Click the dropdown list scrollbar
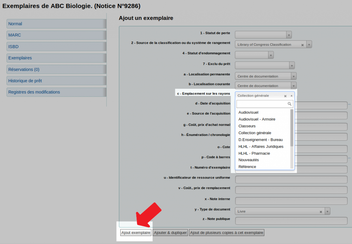The width and height of the screenshot is (352, 244). (x=292, y=128)
